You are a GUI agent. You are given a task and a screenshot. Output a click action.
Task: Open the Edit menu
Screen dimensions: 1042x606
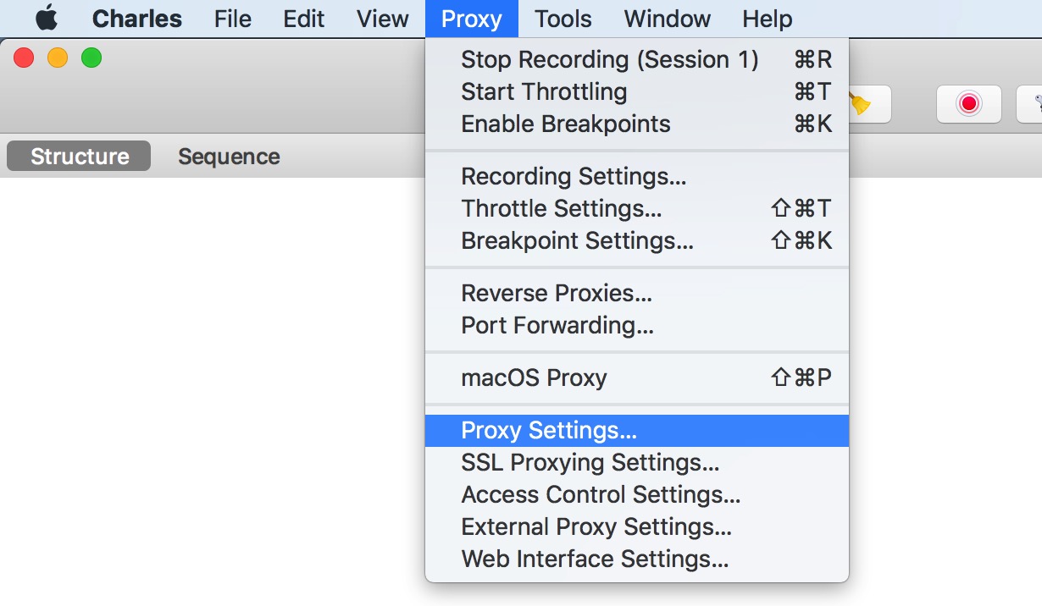(x=304, y=19)
